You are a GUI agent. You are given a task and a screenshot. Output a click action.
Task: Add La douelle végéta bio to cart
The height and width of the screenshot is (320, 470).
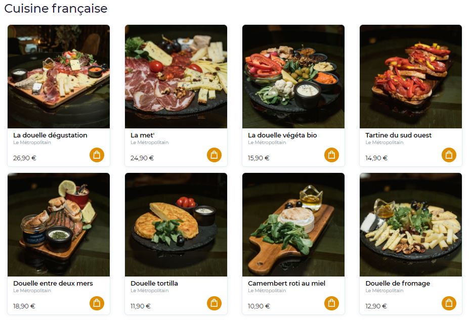coord(331,155)
